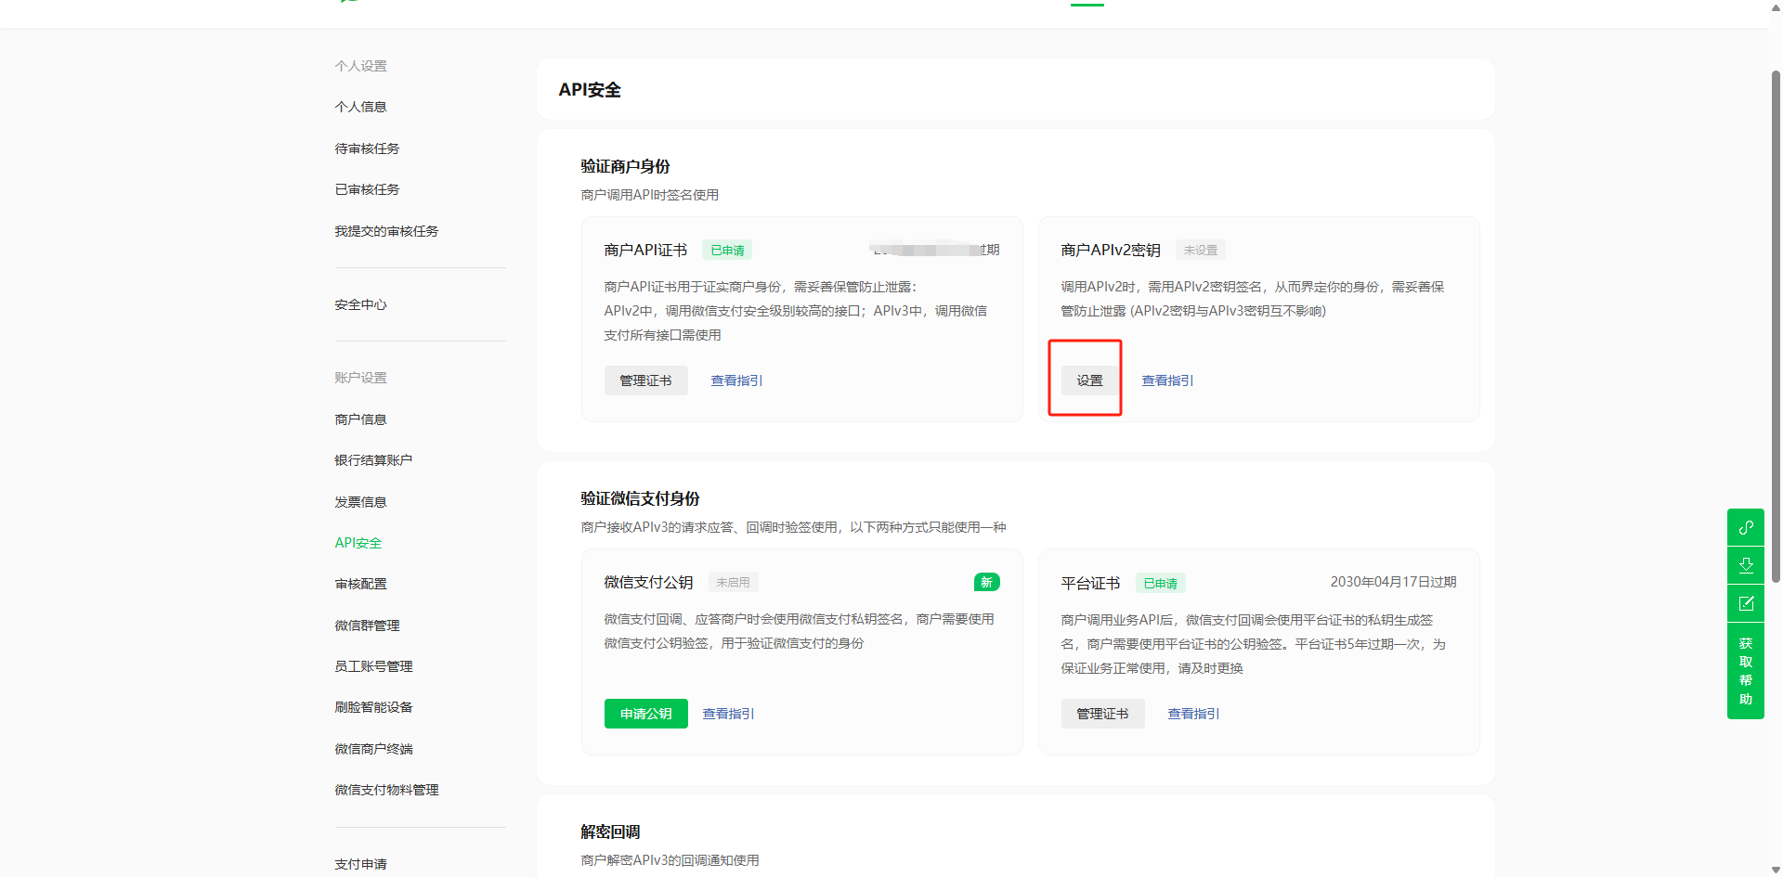Open 微信支付物料管理 sidebar item

click(x=386, y=790)
